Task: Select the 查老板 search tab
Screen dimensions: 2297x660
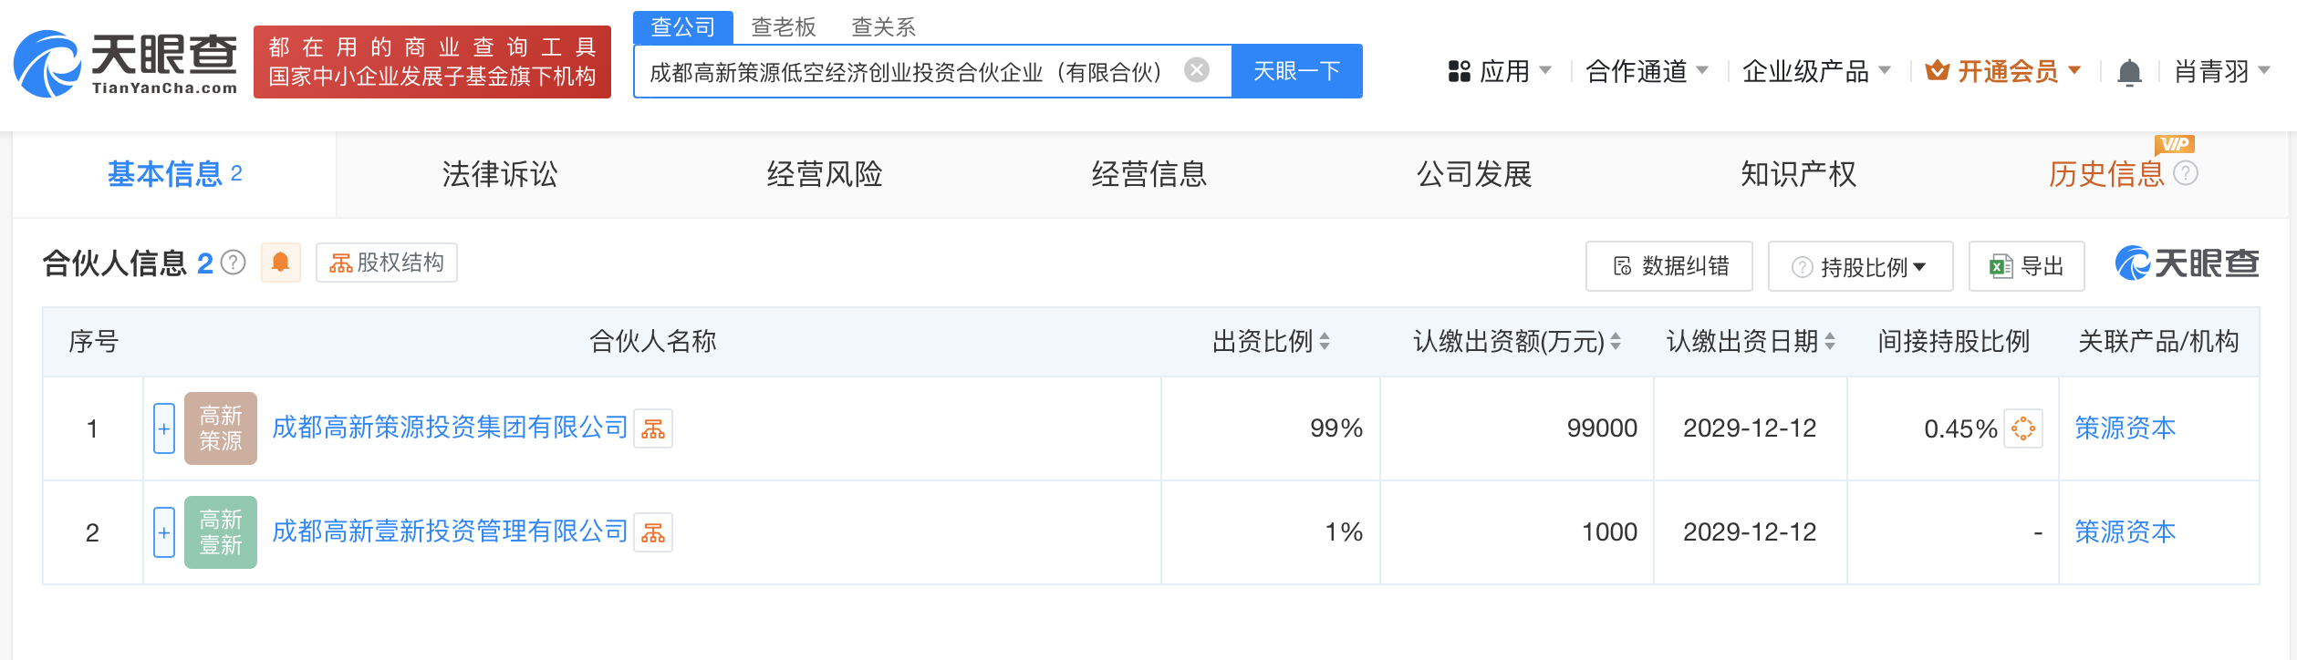Action: coord(783,27)
